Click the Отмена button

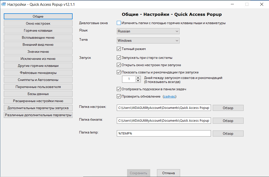coord(169,173)
